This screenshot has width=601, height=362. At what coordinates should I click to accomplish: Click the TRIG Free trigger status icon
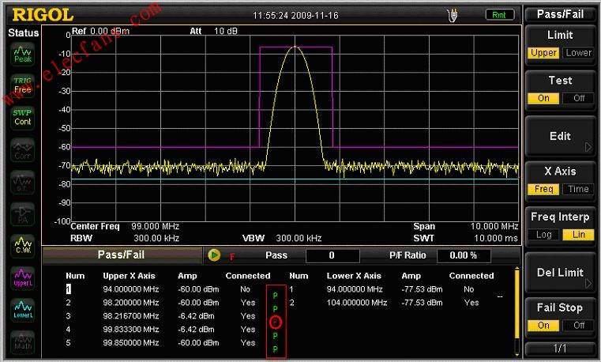coord(23,85)
